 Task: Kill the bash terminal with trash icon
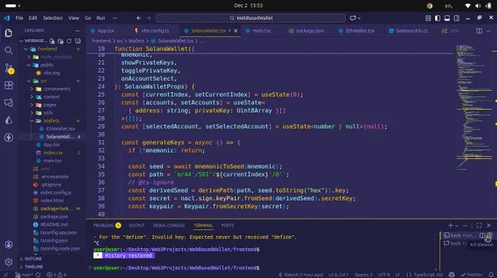tap(490, 235)
